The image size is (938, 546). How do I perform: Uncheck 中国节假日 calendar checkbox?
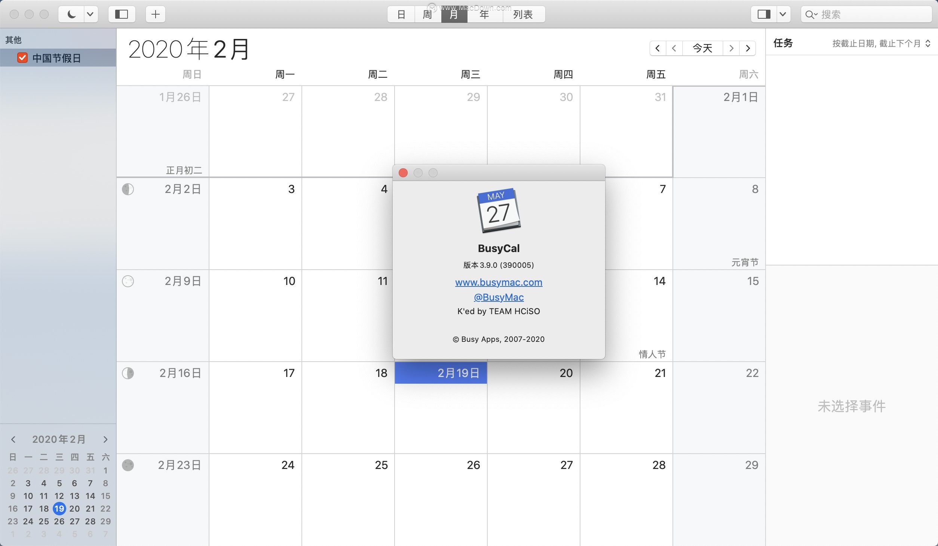(x=22, y=58)
